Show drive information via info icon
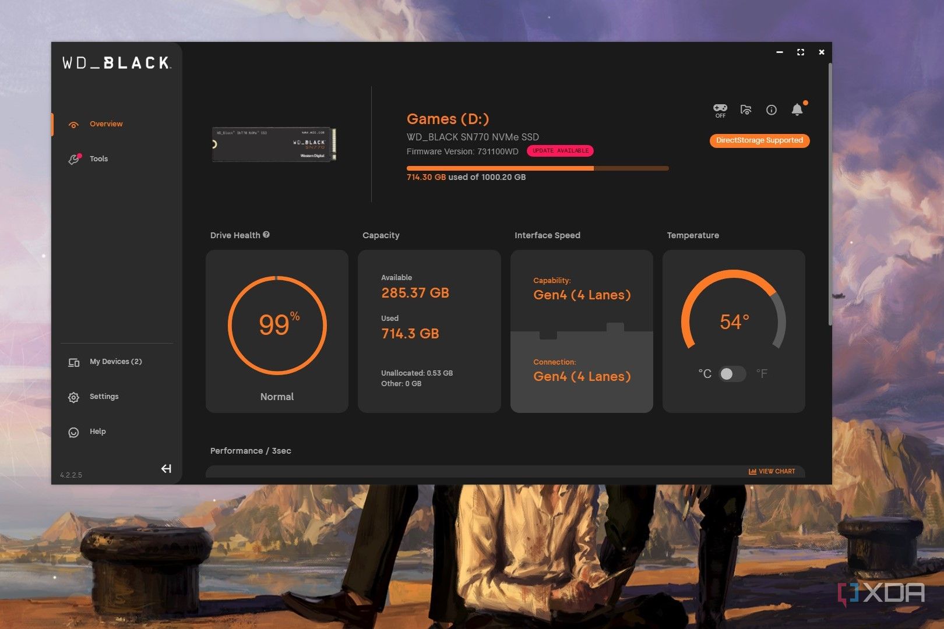The image size is (944, 629). (x=772, y=110)
